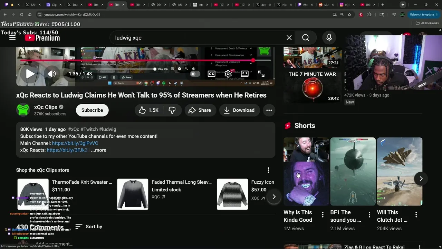This screenshot has height=249, width=442.
Task: Open xQc Clips store options menu
Action: pos(268,170)
